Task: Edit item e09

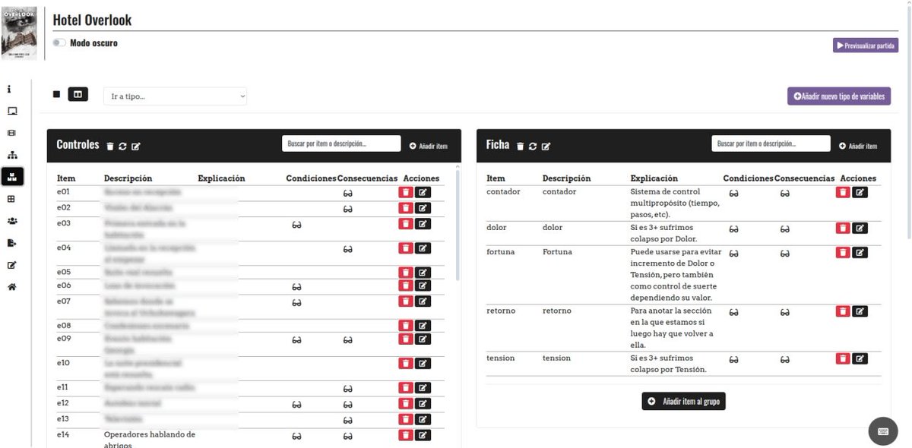Action: 423,339
